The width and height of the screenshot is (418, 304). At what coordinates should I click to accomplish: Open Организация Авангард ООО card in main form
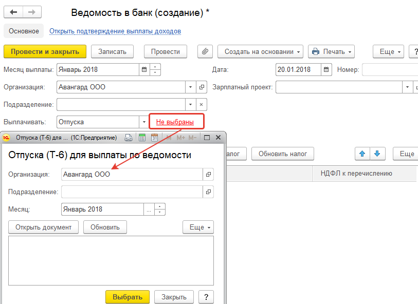click(202, 87)
